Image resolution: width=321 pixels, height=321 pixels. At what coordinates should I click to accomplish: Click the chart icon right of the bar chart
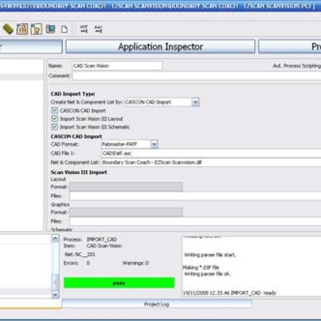point(37,29)
